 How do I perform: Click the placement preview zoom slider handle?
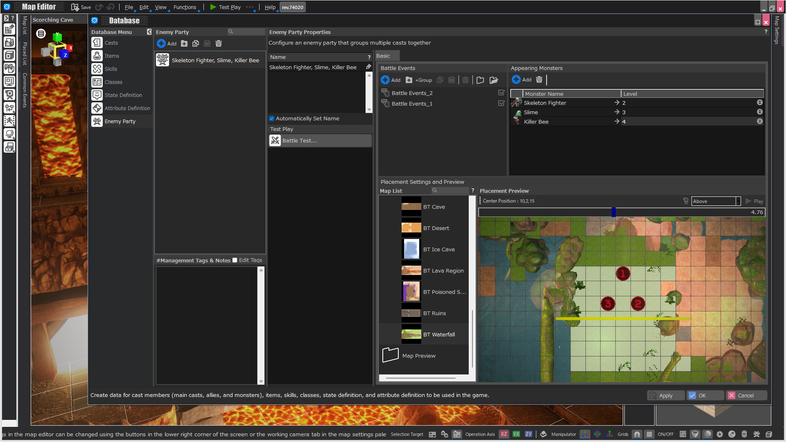tap(613, 212)
